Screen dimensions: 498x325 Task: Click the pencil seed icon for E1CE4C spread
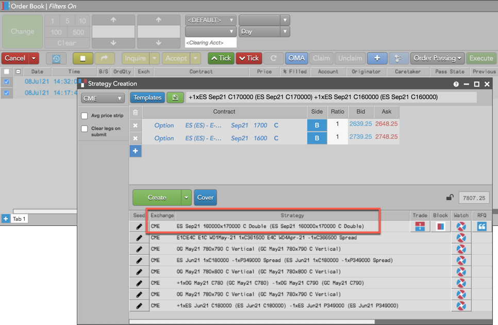(139, 238)
